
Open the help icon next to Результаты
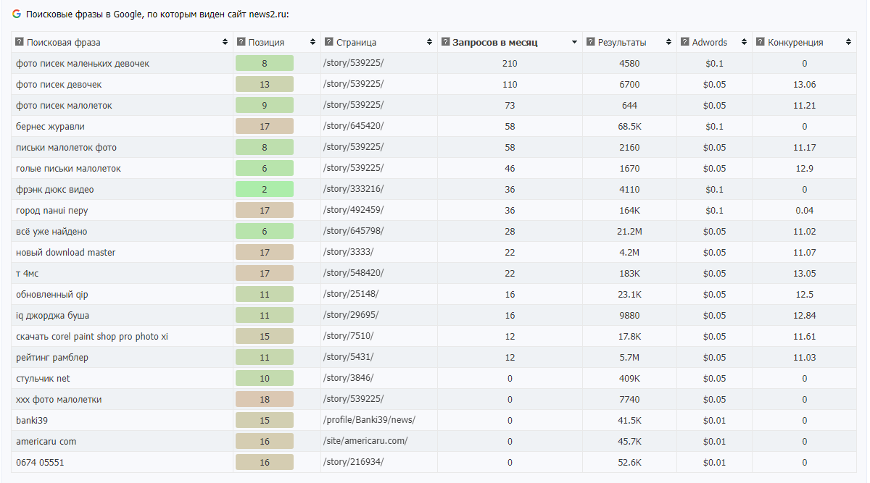coord(591,42)
